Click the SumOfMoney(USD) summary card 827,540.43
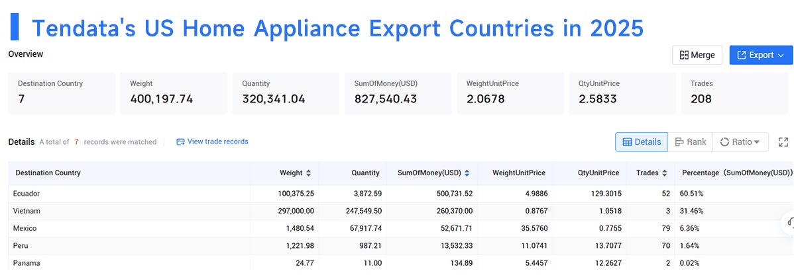Image resolution: width=794 pixels, height=277 pixels. 398,93
